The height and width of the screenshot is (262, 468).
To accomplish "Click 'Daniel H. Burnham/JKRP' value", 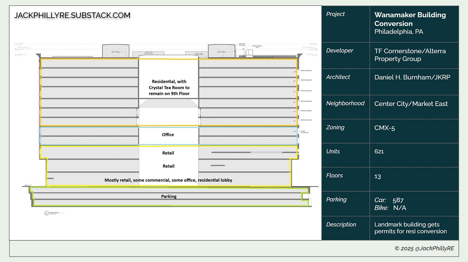I will 412,77.
